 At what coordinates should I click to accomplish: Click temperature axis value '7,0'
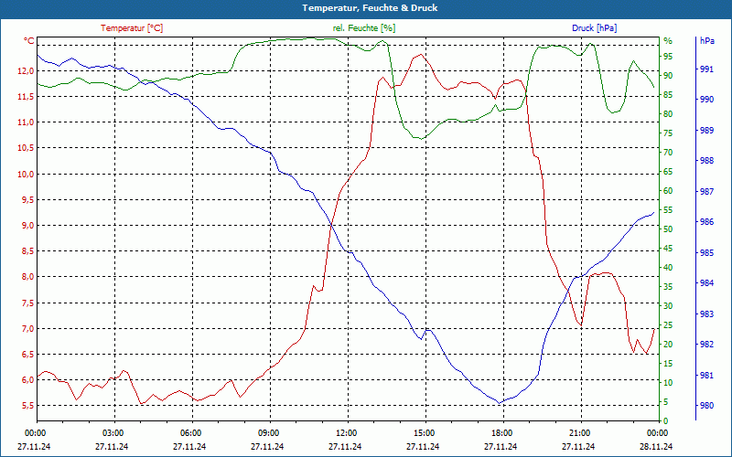click(x=27, y=328)
